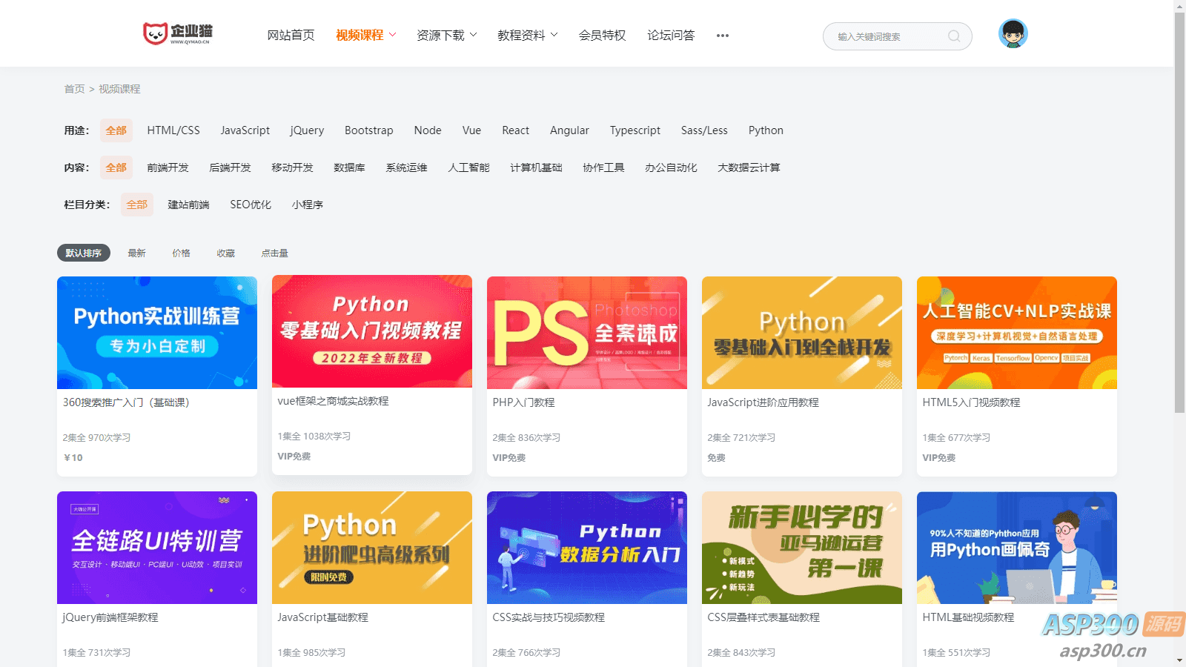Expand the 视频课程 dropdown menu
Image resolution: width=1186 pixels, height=667 pixels.
coord(365,35)
